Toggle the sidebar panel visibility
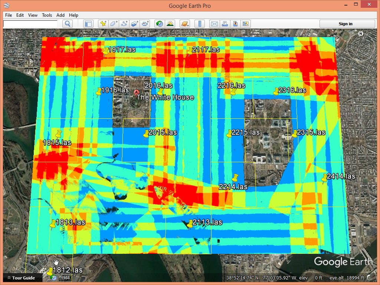This screenshot has height=285, width=380. coord(88,24)
